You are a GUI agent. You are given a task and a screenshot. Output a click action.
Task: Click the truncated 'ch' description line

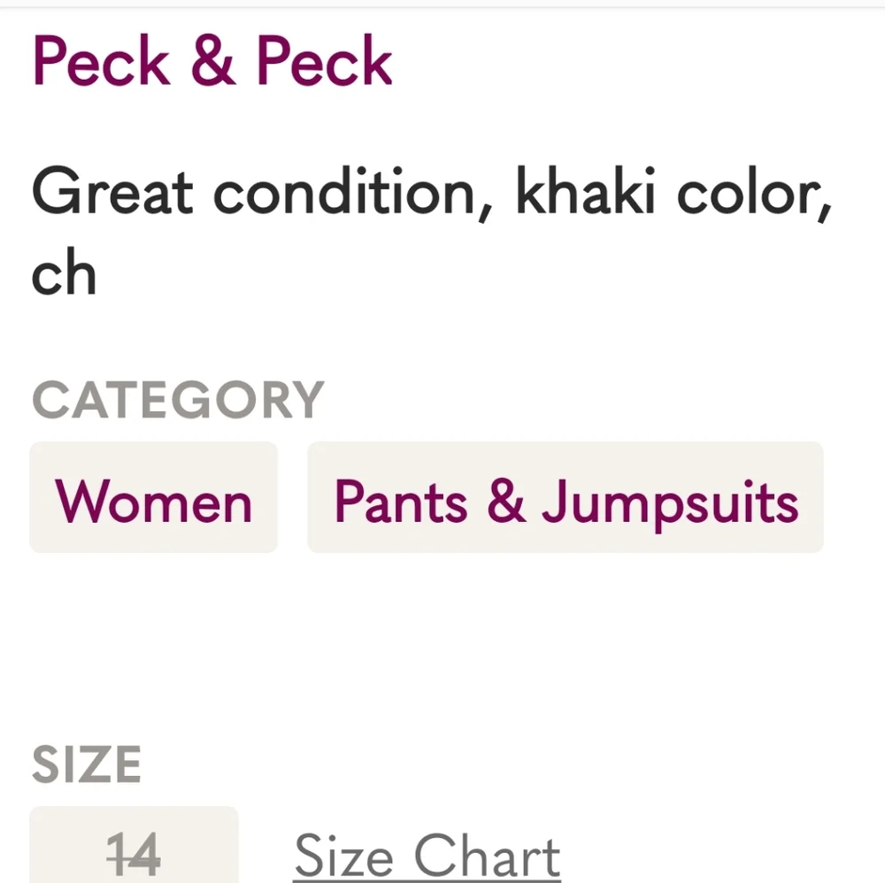[65, 273]
